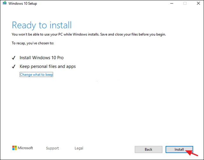The image size is (204, 160).
Task: Close the Windows 10 Setup window
Action: click(198, 3)
